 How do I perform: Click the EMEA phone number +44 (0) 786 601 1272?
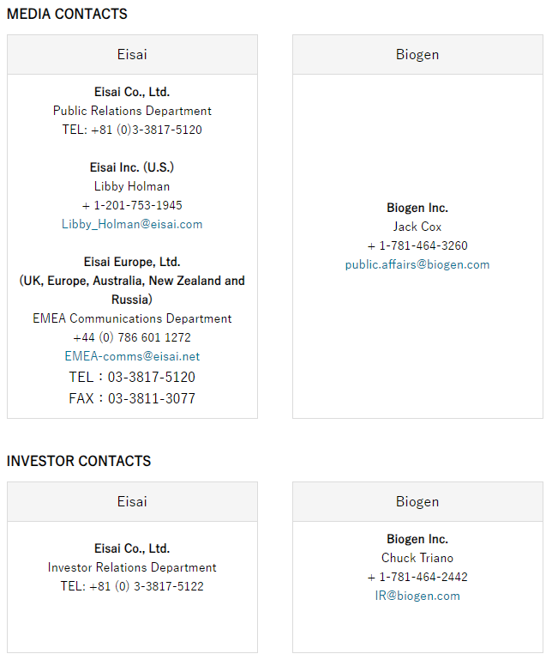click(132, 337)
